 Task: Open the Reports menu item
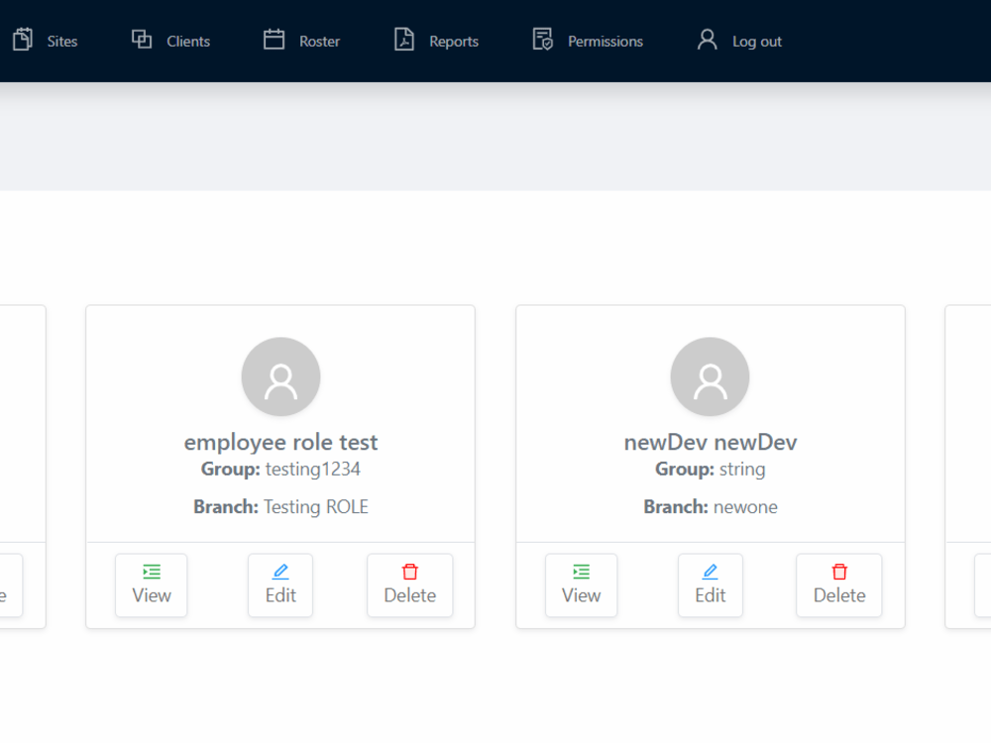coord(436,41)
